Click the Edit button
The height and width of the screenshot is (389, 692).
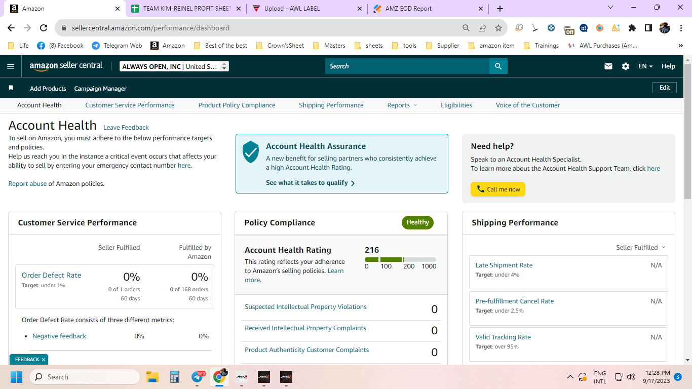click(665, 88)
